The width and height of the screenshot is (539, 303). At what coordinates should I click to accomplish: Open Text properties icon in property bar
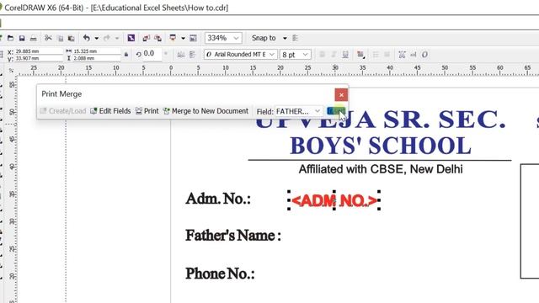point(402,55)
